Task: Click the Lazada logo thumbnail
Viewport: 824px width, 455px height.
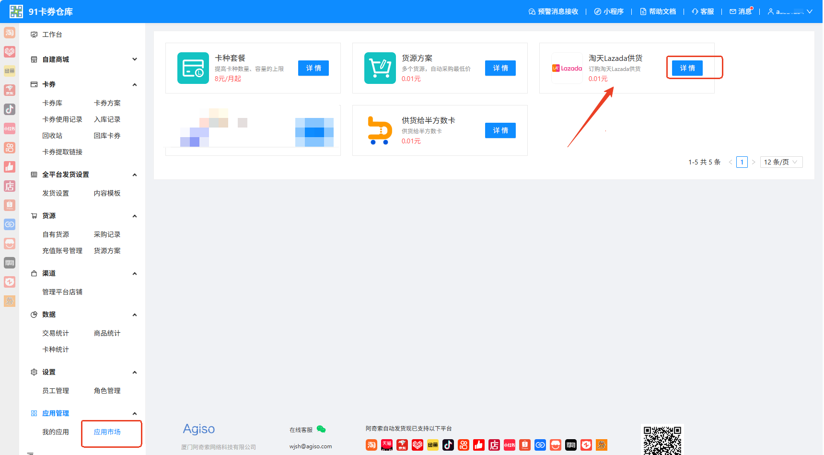Action: coord(567,68)
